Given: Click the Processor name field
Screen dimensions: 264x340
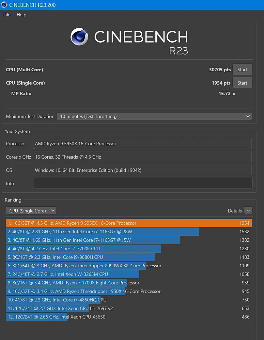Looking at the screenshot, I should [142, 144].
